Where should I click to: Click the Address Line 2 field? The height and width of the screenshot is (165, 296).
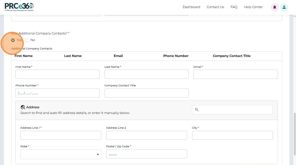(x=146, y=135)
